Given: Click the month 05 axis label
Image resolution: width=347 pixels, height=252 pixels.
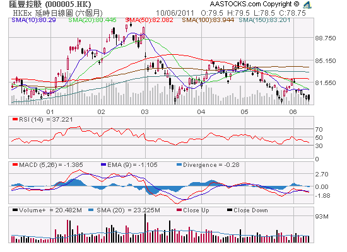Looking at the screenshot, I should (244, 112).
